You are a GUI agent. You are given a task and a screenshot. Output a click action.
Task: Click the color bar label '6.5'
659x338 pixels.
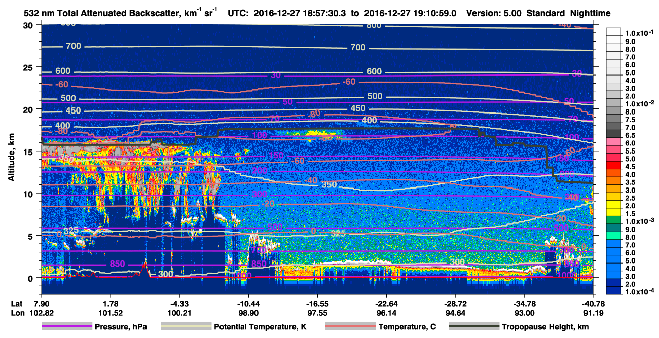pyautogui.click(x=630, y=135)
